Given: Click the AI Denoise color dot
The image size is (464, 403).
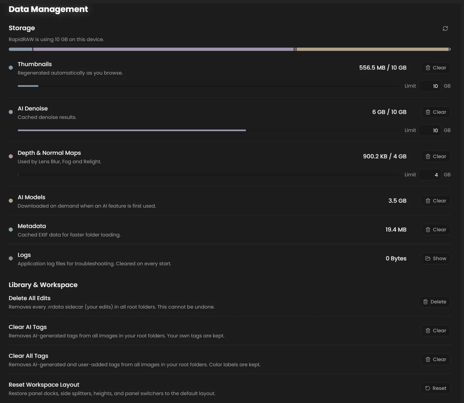Looking at the screenshot, I should tap(11, 112).
